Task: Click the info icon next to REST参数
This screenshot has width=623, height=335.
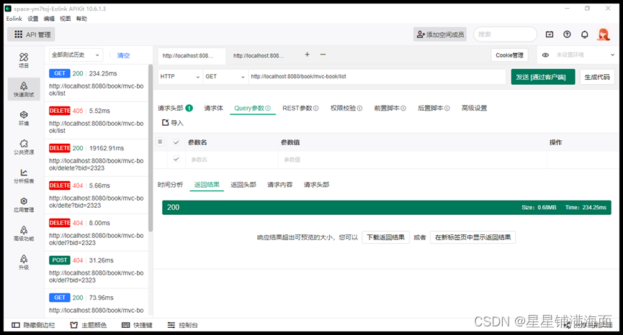Action: pos(316,109)
